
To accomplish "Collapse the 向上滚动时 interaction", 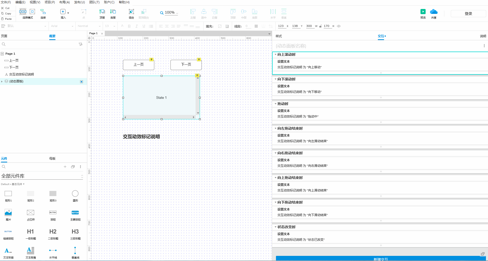I will (x=275, y=54).
